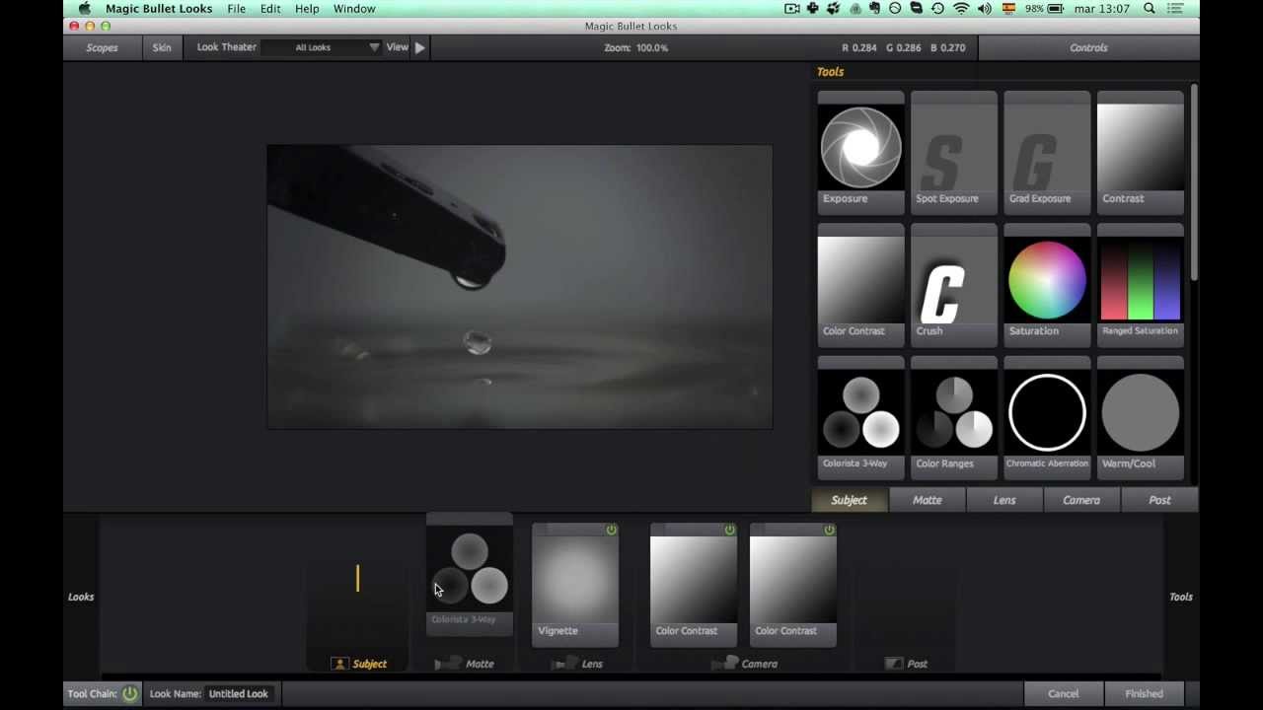Click the Tools panel heading
This screenshot has width=1263, height=710.
coord(830,72)
